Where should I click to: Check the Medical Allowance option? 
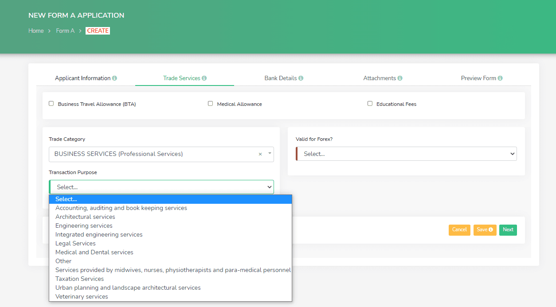[x=210, y=103]
